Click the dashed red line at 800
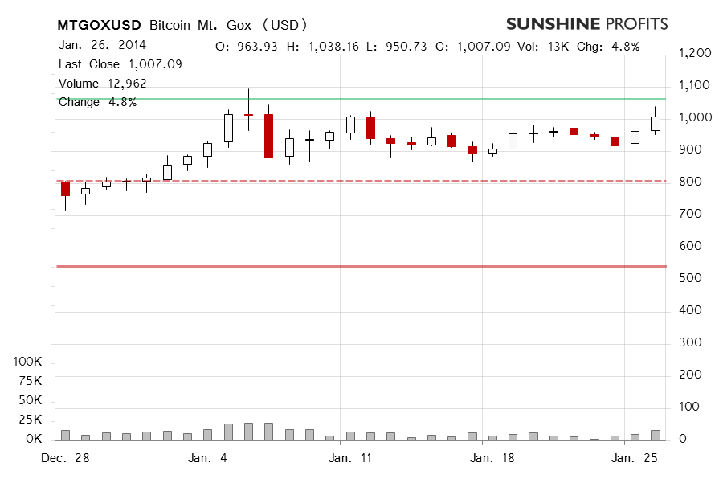 tap(361, 182)
